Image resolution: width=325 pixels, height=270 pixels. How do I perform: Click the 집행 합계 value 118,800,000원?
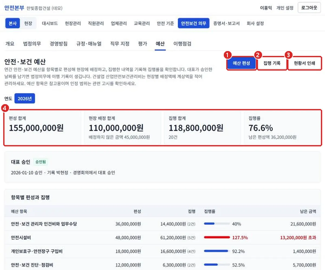196,128
